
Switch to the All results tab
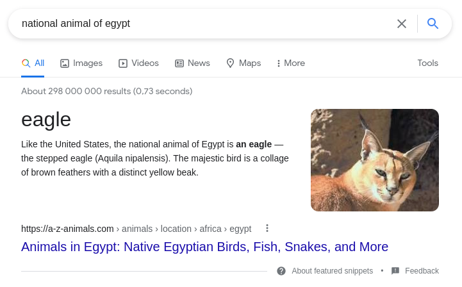click(x=33, y=63)
